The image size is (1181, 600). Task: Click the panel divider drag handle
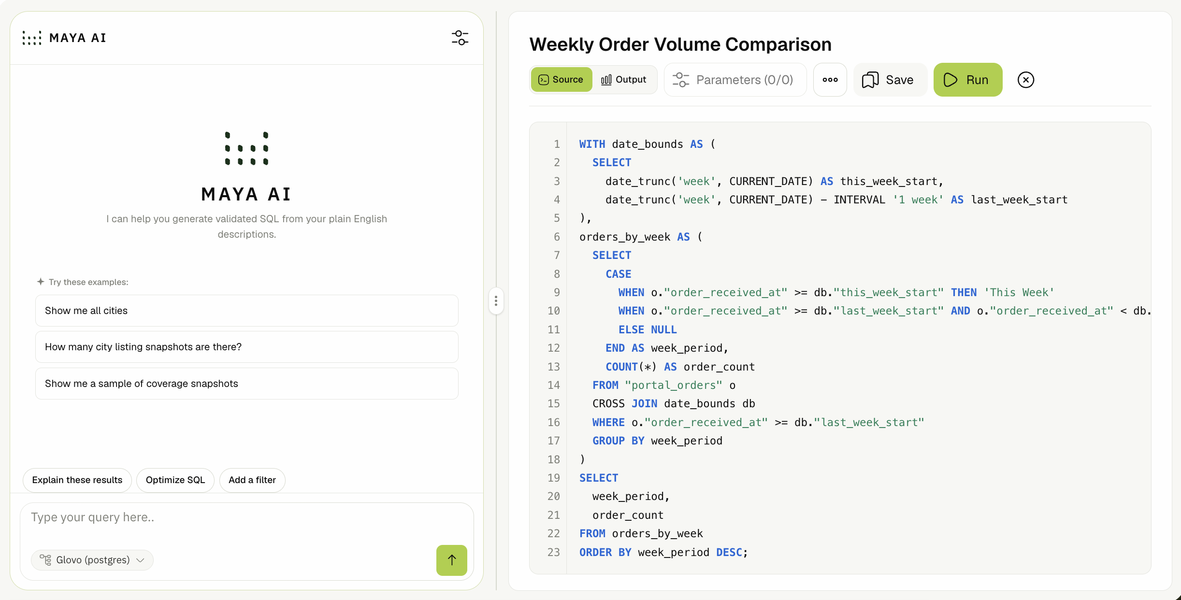click(x=496, y=301)
